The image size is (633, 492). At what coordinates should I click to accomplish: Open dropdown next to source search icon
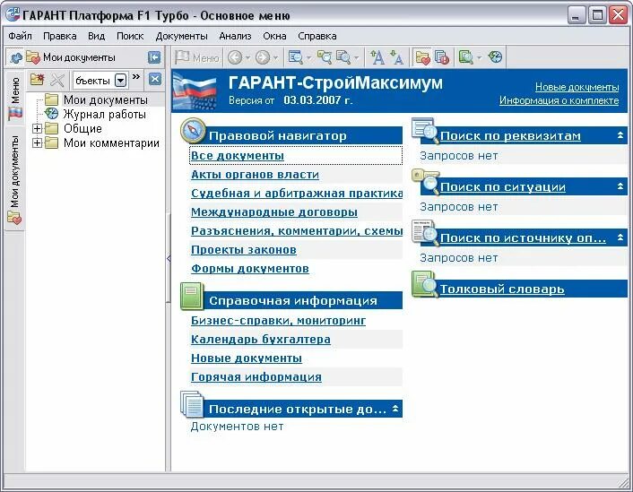coord(357,57)
